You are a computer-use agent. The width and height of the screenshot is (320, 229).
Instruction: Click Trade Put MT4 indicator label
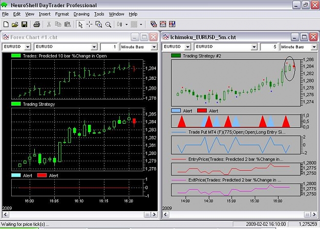click(x=237, y=132)
